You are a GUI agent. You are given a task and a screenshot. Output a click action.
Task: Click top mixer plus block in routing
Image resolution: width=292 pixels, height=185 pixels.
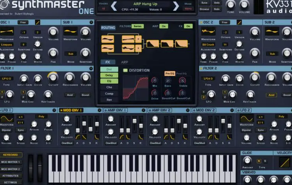pos(139,39)
